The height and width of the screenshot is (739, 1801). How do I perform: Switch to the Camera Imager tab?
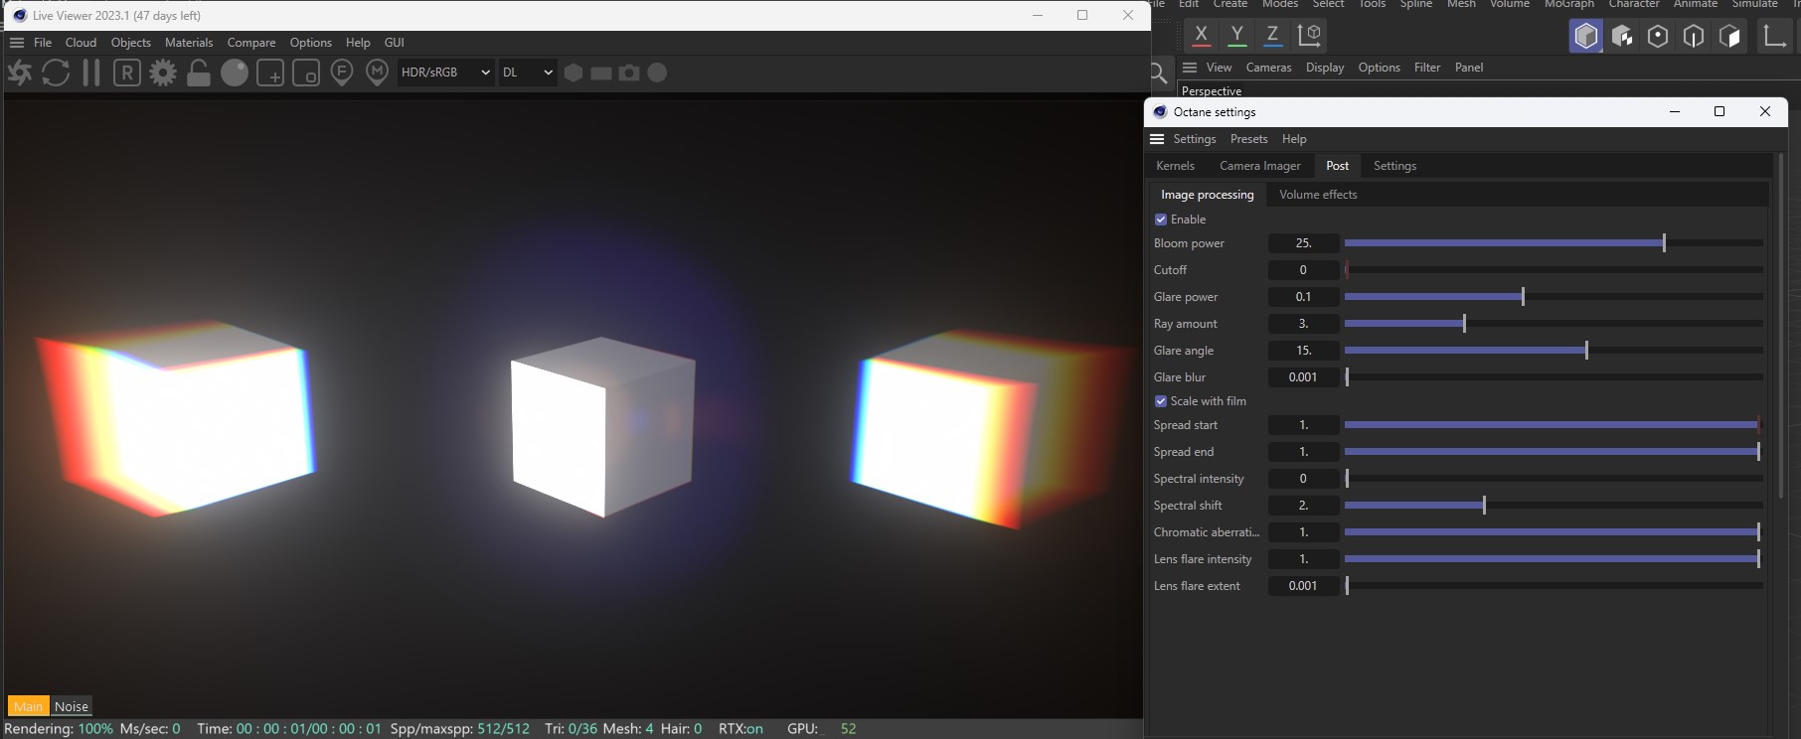pyautogui.click(x=1260, y=166)
